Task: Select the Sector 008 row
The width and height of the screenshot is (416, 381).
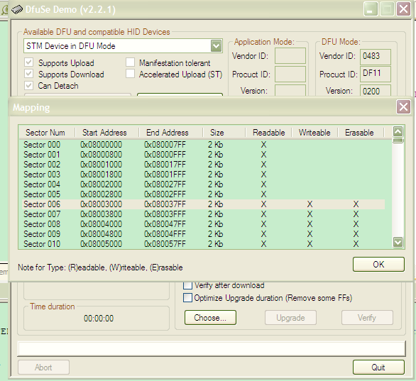Action: pyautogui.click(x=204, y=224)
